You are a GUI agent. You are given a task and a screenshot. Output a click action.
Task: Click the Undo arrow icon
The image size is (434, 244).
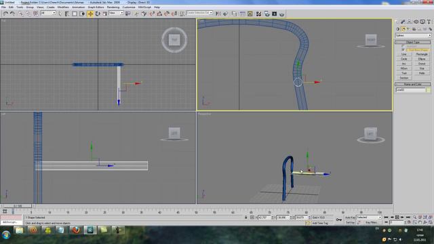(x=5, y=14)
